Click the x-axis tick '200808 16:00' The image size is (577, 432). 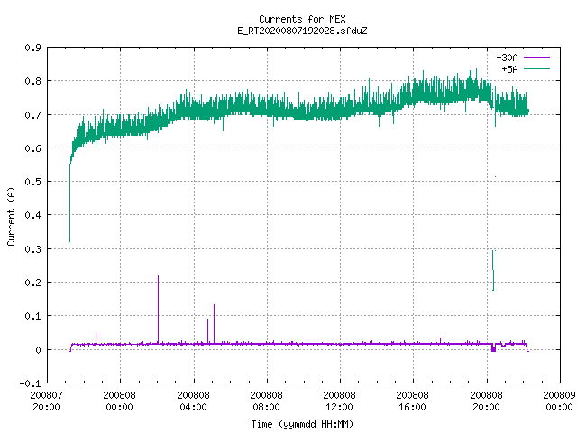pos(412,400)
